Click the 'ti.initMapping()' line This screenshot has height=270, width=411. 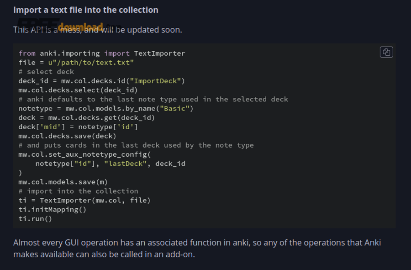(53, 209)
